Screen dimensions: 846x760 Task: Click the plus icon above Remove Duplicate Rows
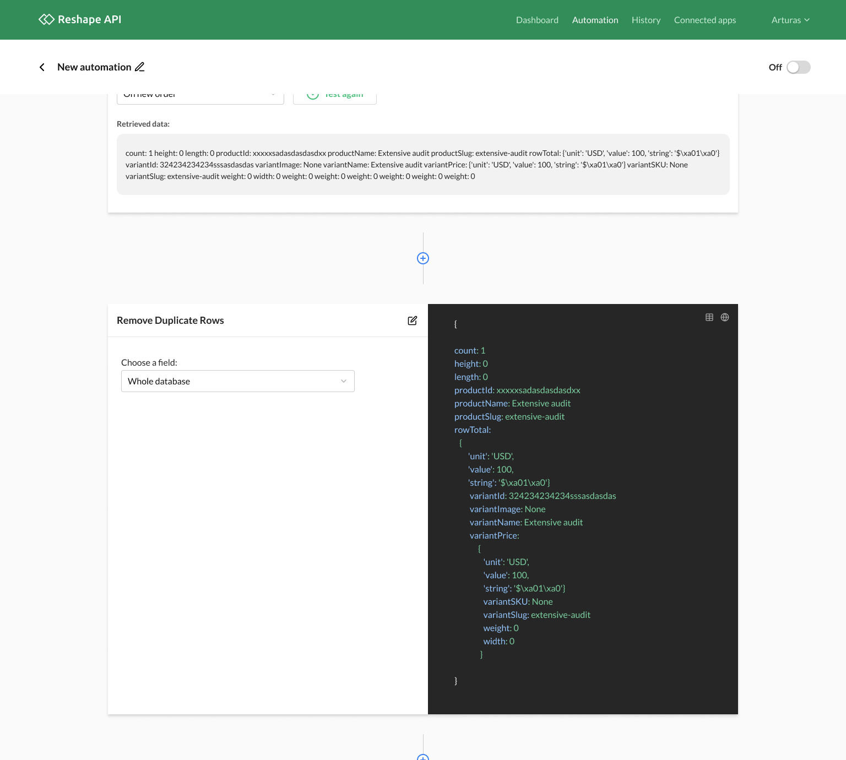coord(423,258)
